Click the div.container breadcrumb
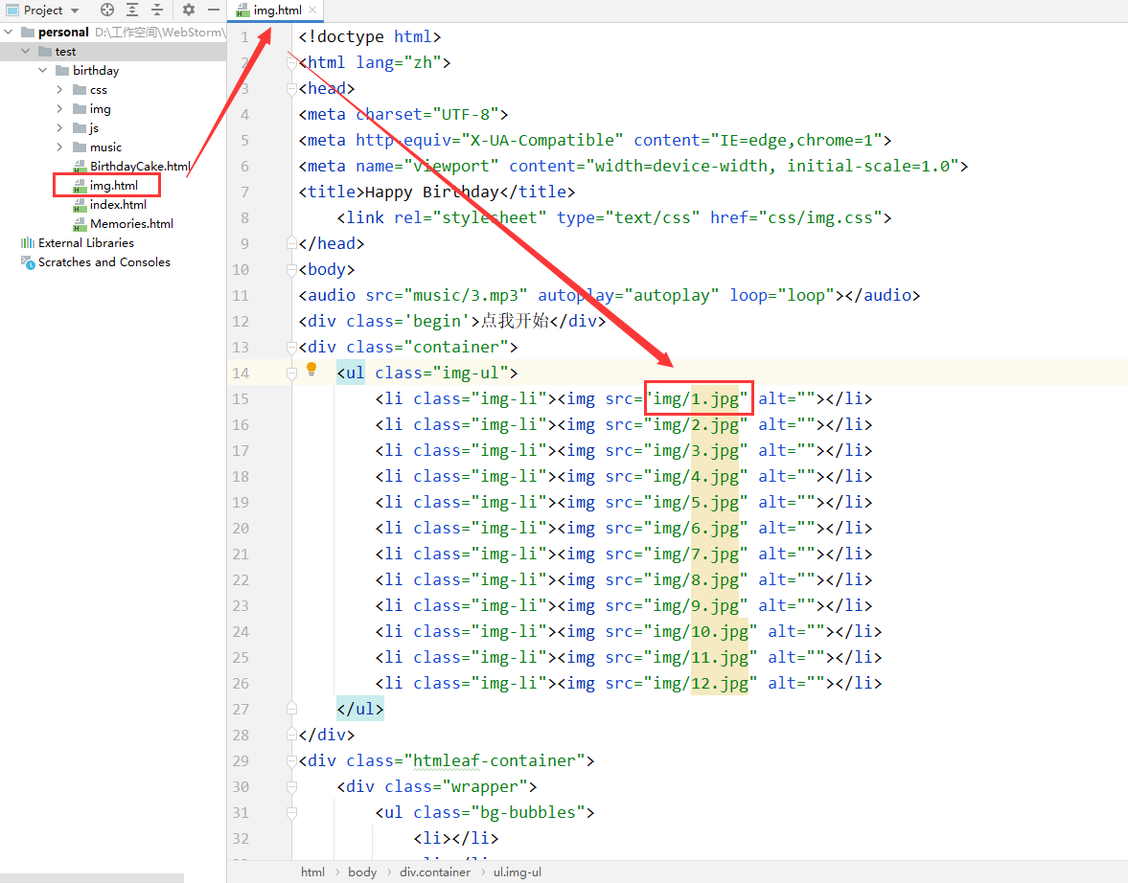 click(434, 872)
